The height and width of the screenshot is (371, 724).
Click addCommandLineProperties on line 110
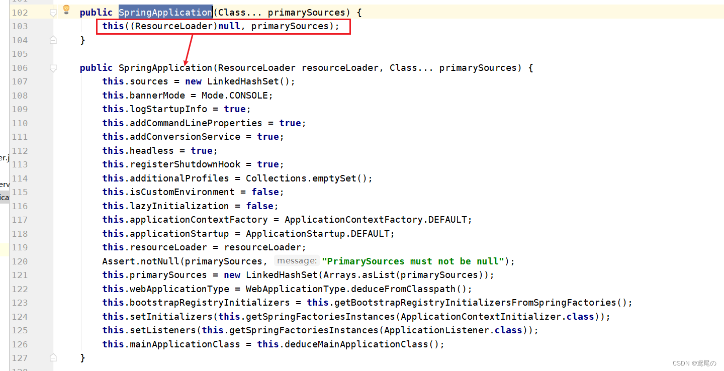196,123
